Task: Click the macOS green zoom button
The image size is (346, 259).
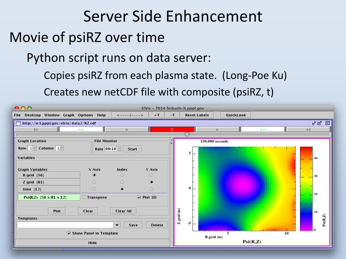Action: [30, 108]
